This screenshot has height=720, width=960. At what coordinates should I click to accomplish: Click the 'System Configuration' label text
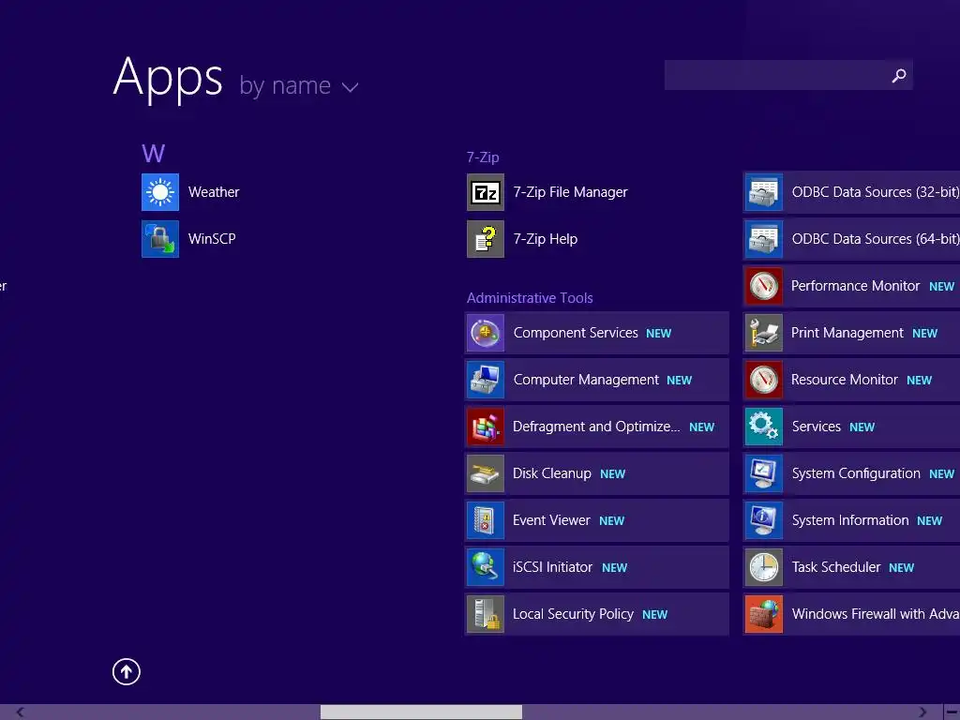[x=856, y=473]
